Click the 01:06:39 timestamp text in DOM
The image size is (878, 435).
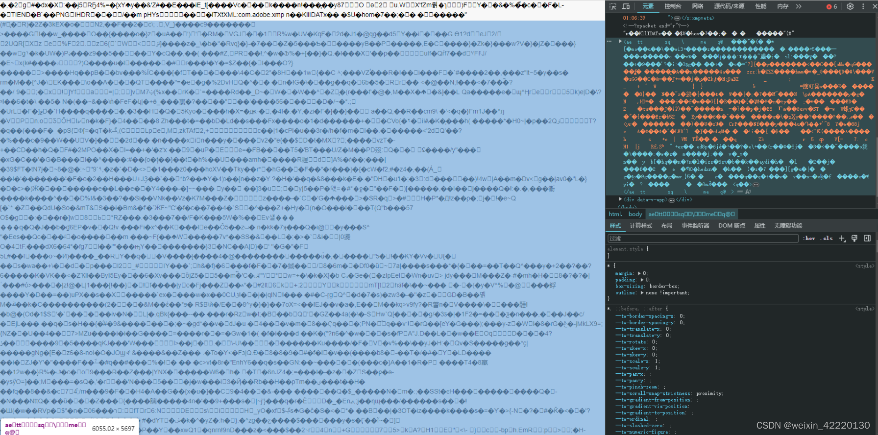[x=634, y=18]
